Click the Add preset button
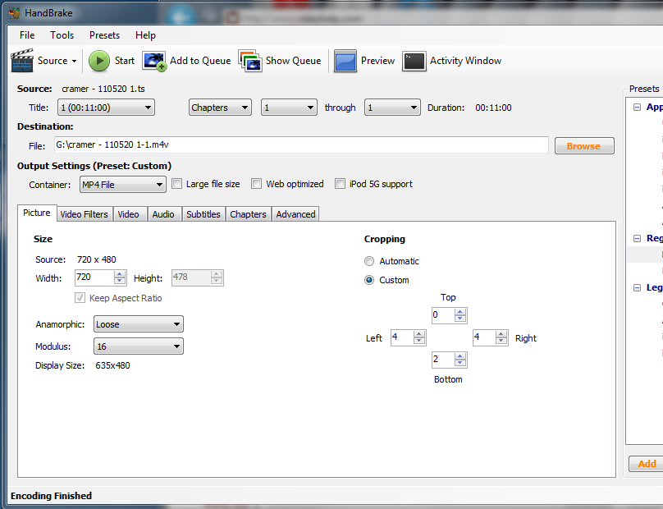The image size is (663, 509). pos(646,464)
